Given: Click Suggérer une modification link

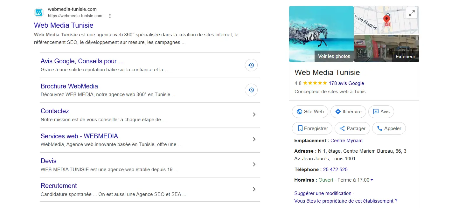Looking at the screenshot, I should pos(323,193).
